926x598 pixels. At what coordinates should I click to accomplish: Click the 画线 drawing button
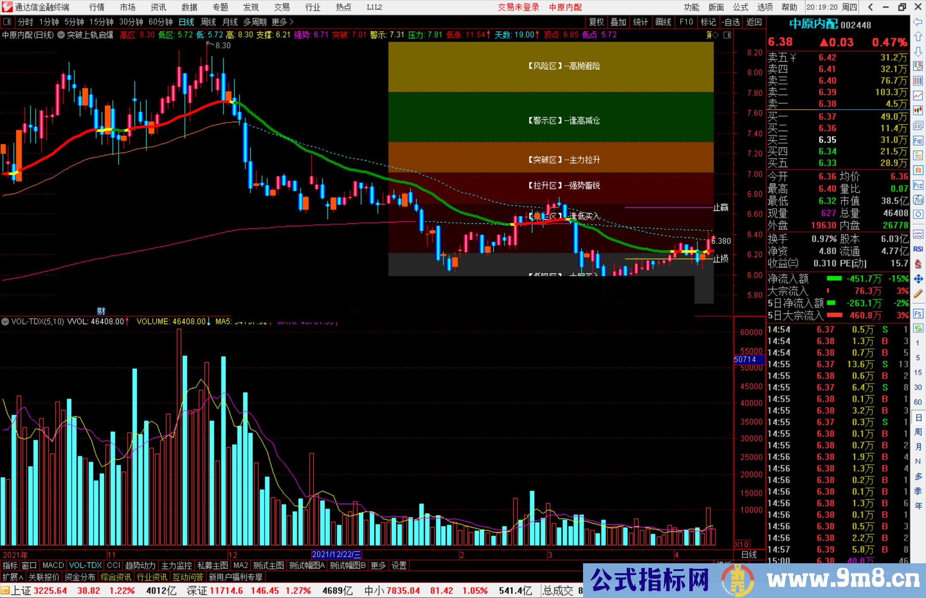click(x=663, y=22)
